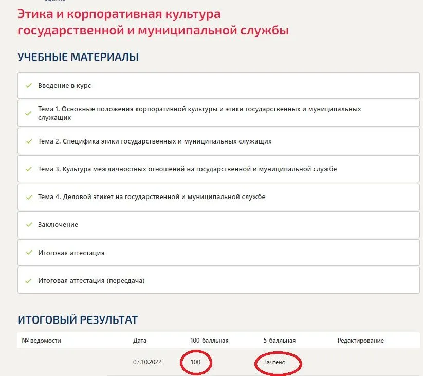The image size is (423, 376).
Task: Click the checkmark icon next to Тема 3
Action: 29,169
